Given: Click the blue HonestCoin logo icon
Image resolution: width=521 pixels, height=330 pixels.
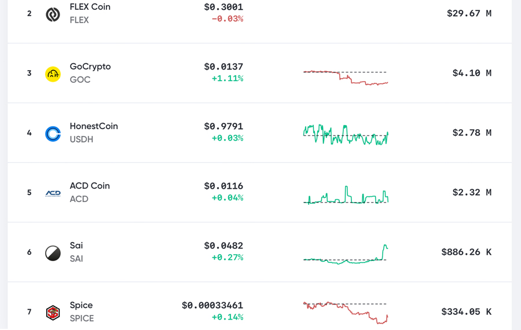Looking at the screenshot, I should (x=53, y=134).
